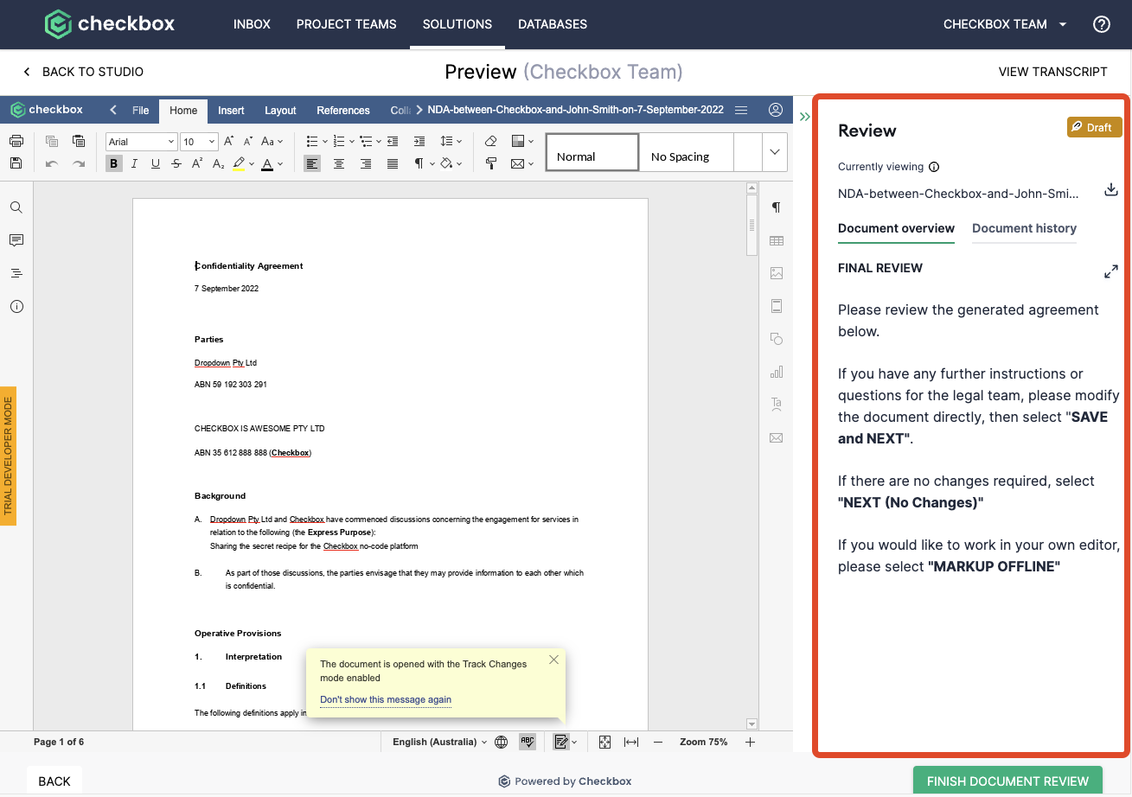Image resolution: width=1132 pixels, height=797 pixels.
Task: Open numbered list style dropdown
Action: click(350, 141)
